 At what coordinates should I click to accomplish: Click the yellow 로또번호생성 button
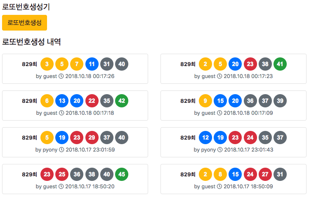[x=24, y=23]
